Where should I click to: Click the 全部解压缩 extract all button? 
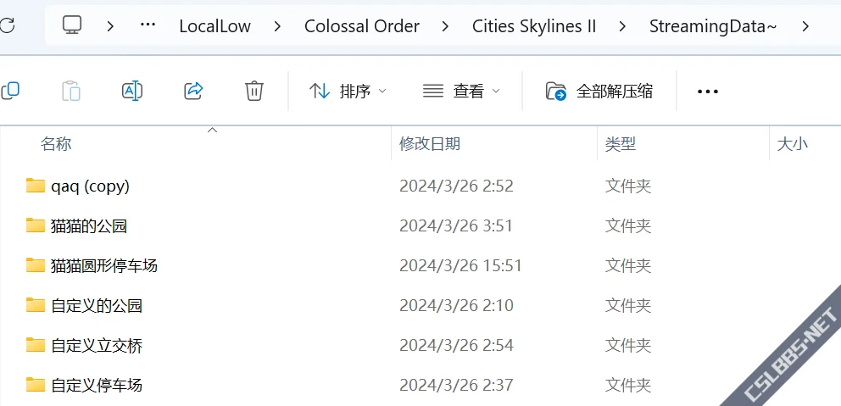pos(599,91)
